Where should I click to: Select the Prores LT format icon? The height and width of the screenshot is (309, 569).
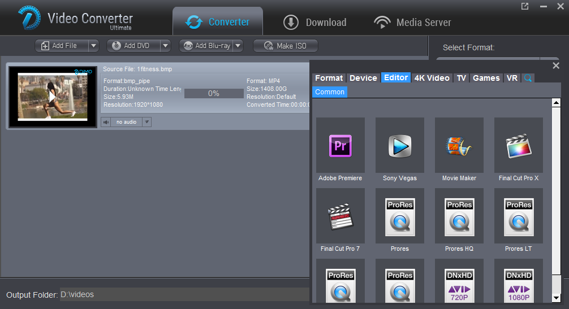point(519,216)
